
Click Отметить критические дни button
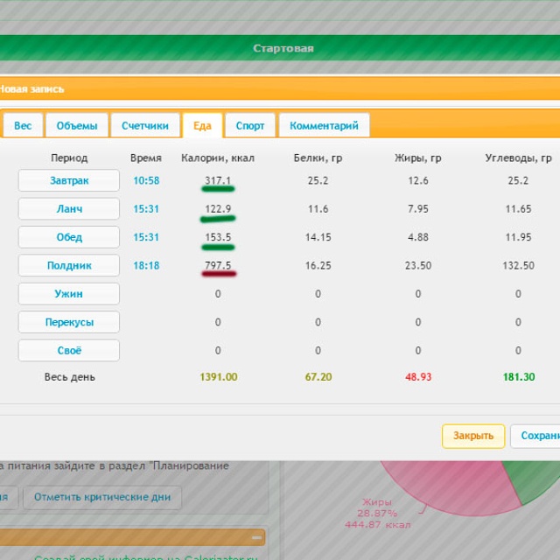click(x=103, y=498)
